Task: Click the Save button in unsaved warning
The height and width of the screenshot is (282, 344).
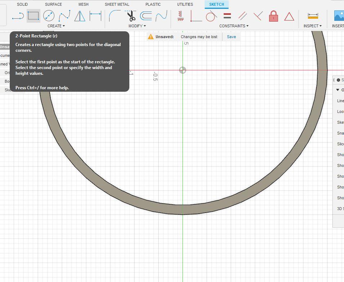Action: coord(231,37)
